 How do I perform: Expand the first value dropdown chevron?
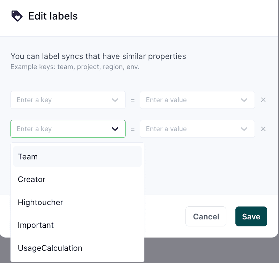point(244,100)
